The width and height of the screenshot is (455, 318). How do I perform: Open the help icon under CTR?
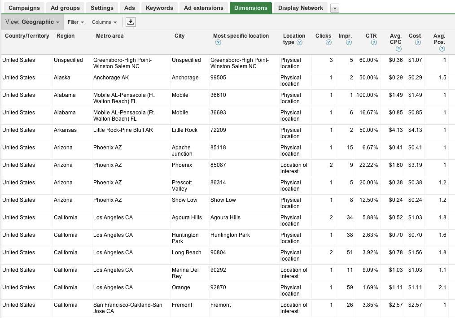point(374,43)
